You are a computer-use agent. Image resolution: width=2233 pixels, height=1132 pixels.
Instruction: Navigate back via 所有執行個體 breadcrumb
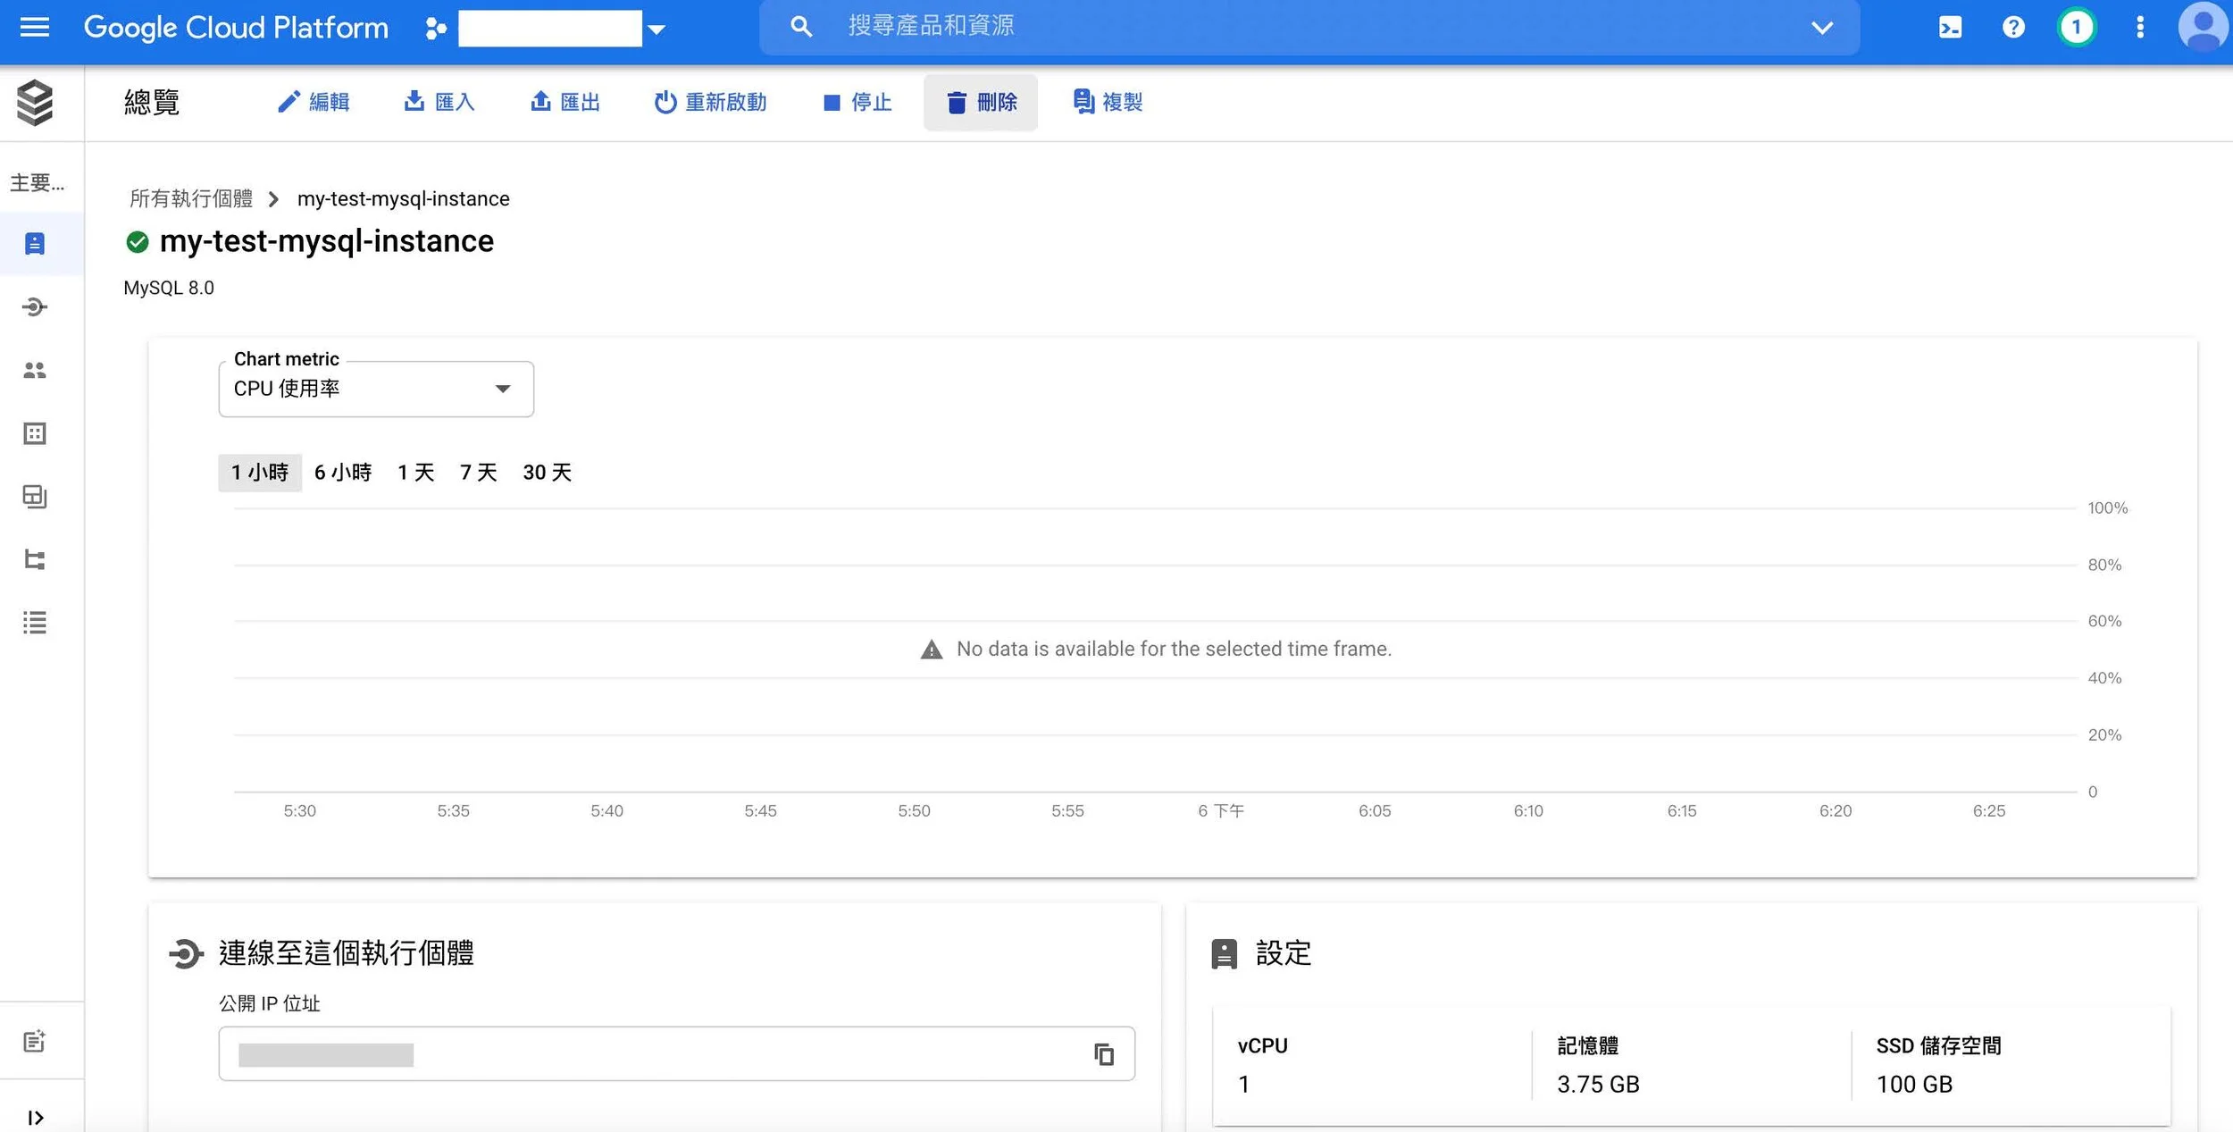(x=190, y=198)
